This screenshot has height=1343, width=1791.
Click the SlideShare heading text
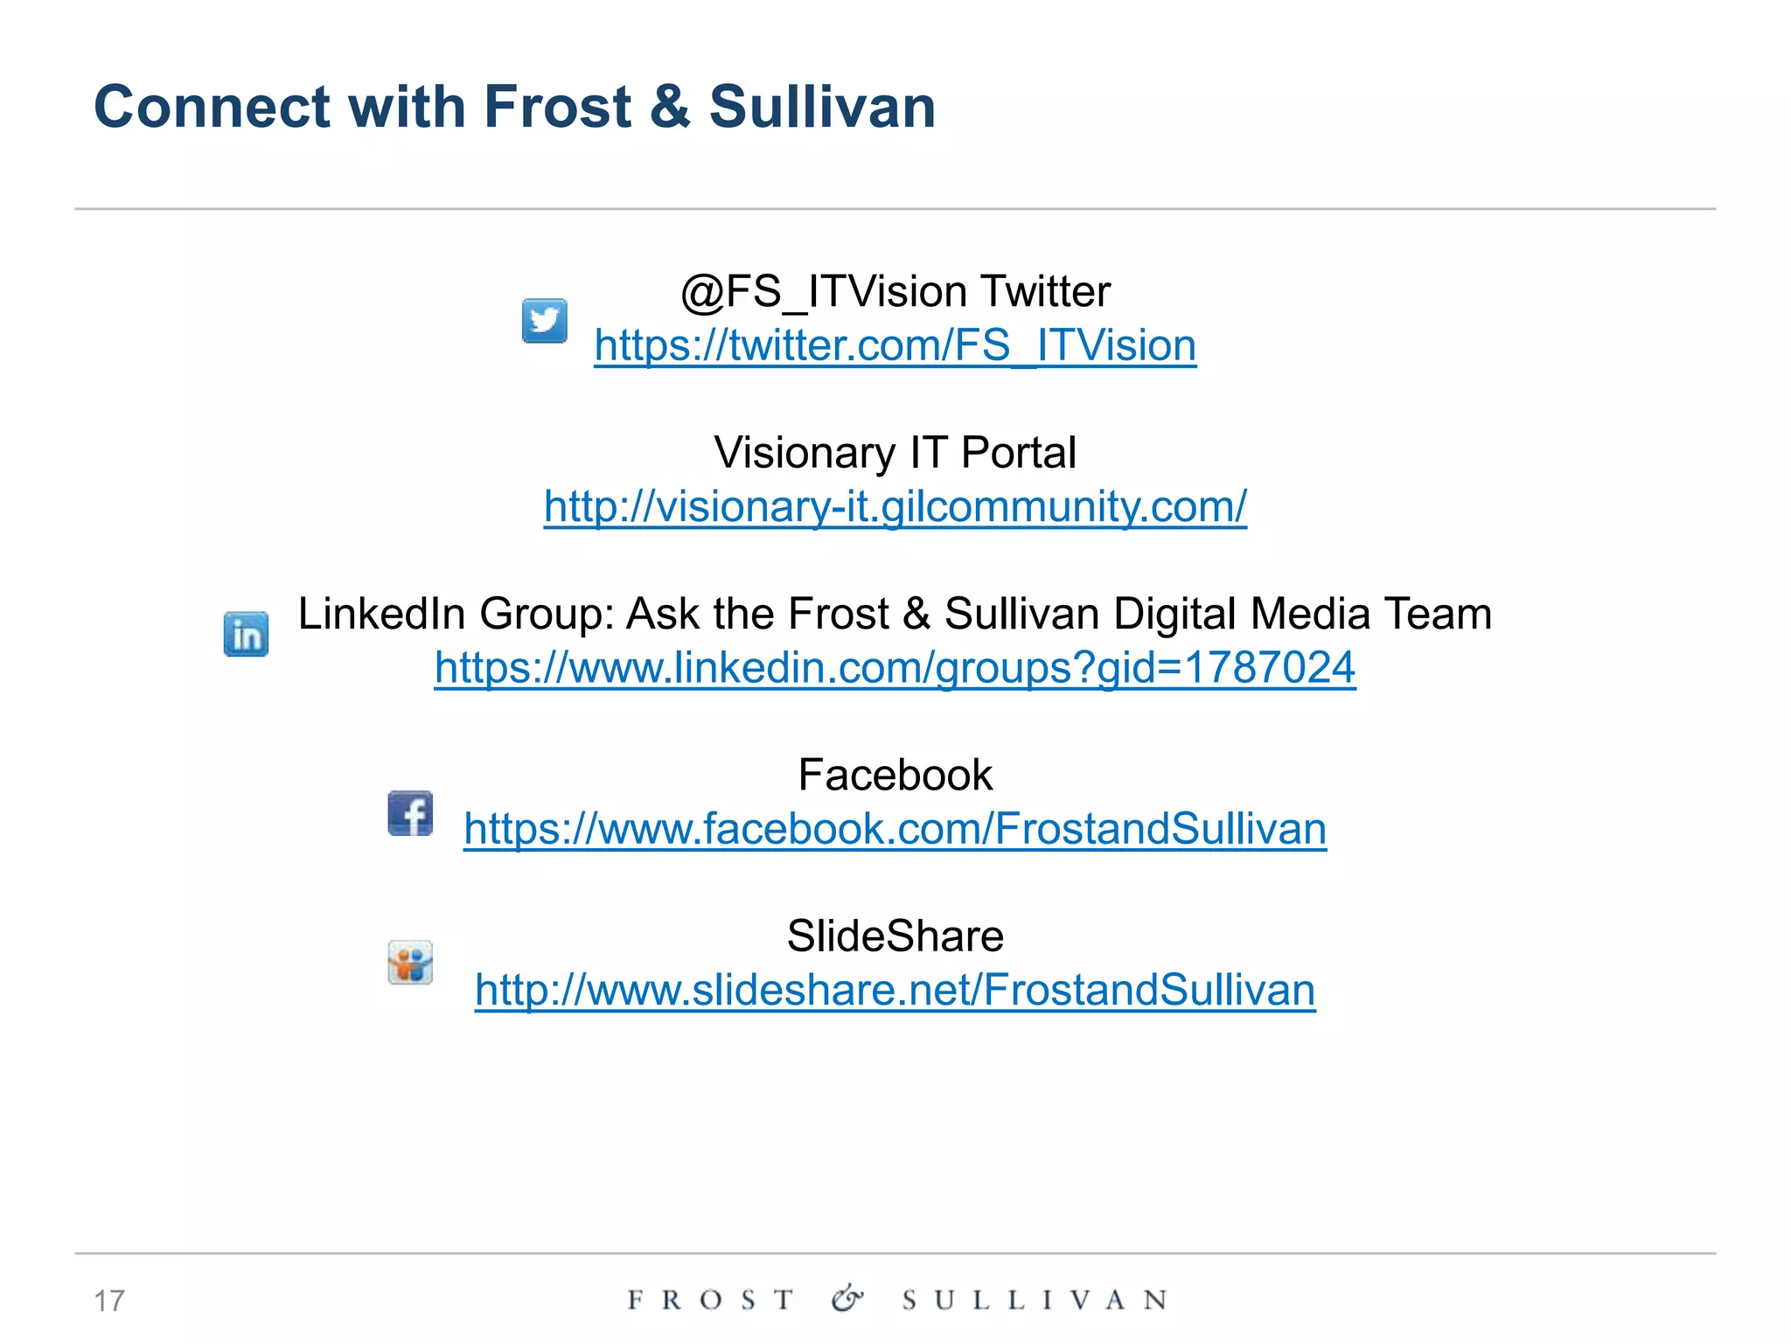point(895,936)
